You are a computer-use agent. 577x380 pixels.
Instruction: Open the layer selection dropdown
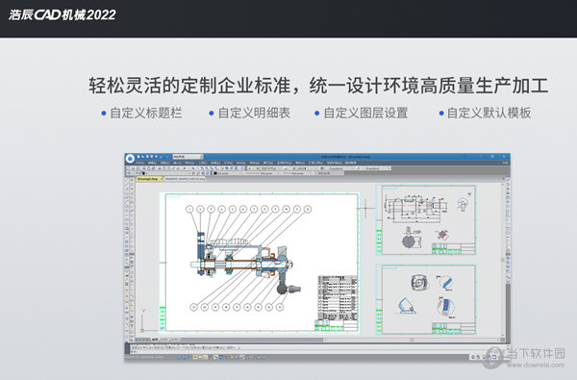pyautogui.click(x=166, y=173)
